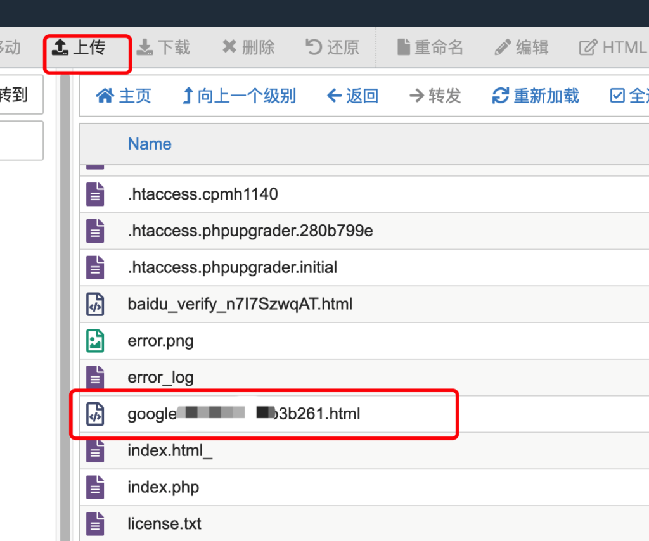Select the error.png file name
The height and width of the screenshot is (541, 649).
tap(160, 341)
